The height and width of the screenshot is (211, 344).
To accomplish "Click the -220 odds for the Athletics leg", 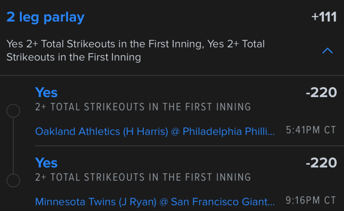I will [321, 92].
